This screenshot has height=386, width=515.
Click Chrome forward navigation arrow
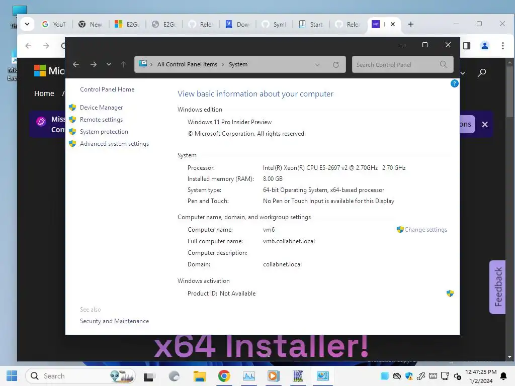(46, 46)
